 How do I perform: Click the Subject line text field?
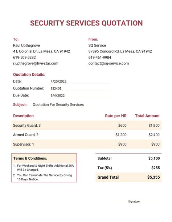click(97, 104)
